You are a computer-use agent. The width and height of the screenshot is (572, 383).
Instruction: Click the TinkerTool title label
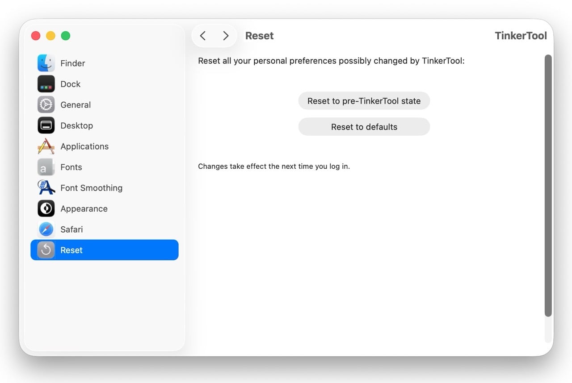point(521,35)
